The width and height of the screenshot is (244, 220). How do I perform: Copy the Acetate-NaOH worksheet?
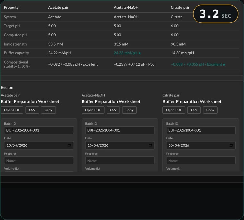(129, 110)
